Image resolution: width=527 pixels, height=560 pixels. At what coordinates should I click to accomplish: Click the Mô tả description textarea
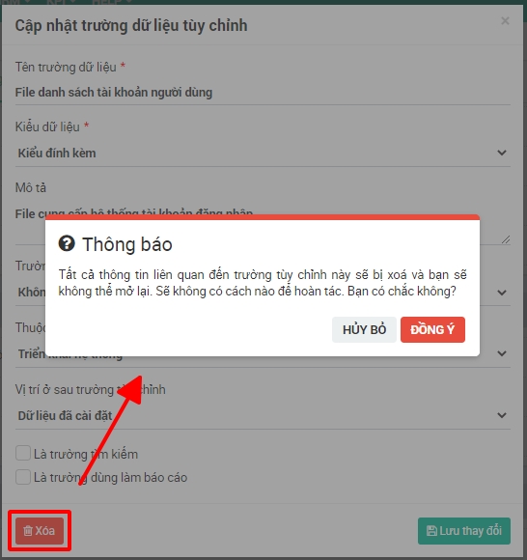pyautogui.click(x=263, y=224)
